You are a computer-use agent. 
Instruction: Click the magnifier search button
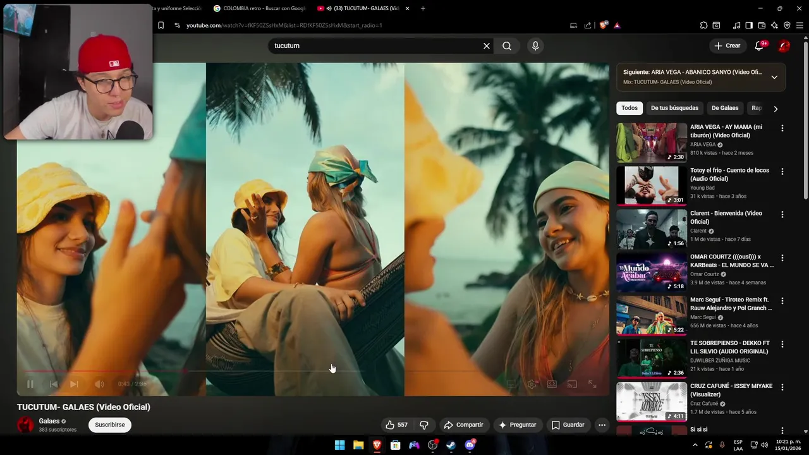507,45
